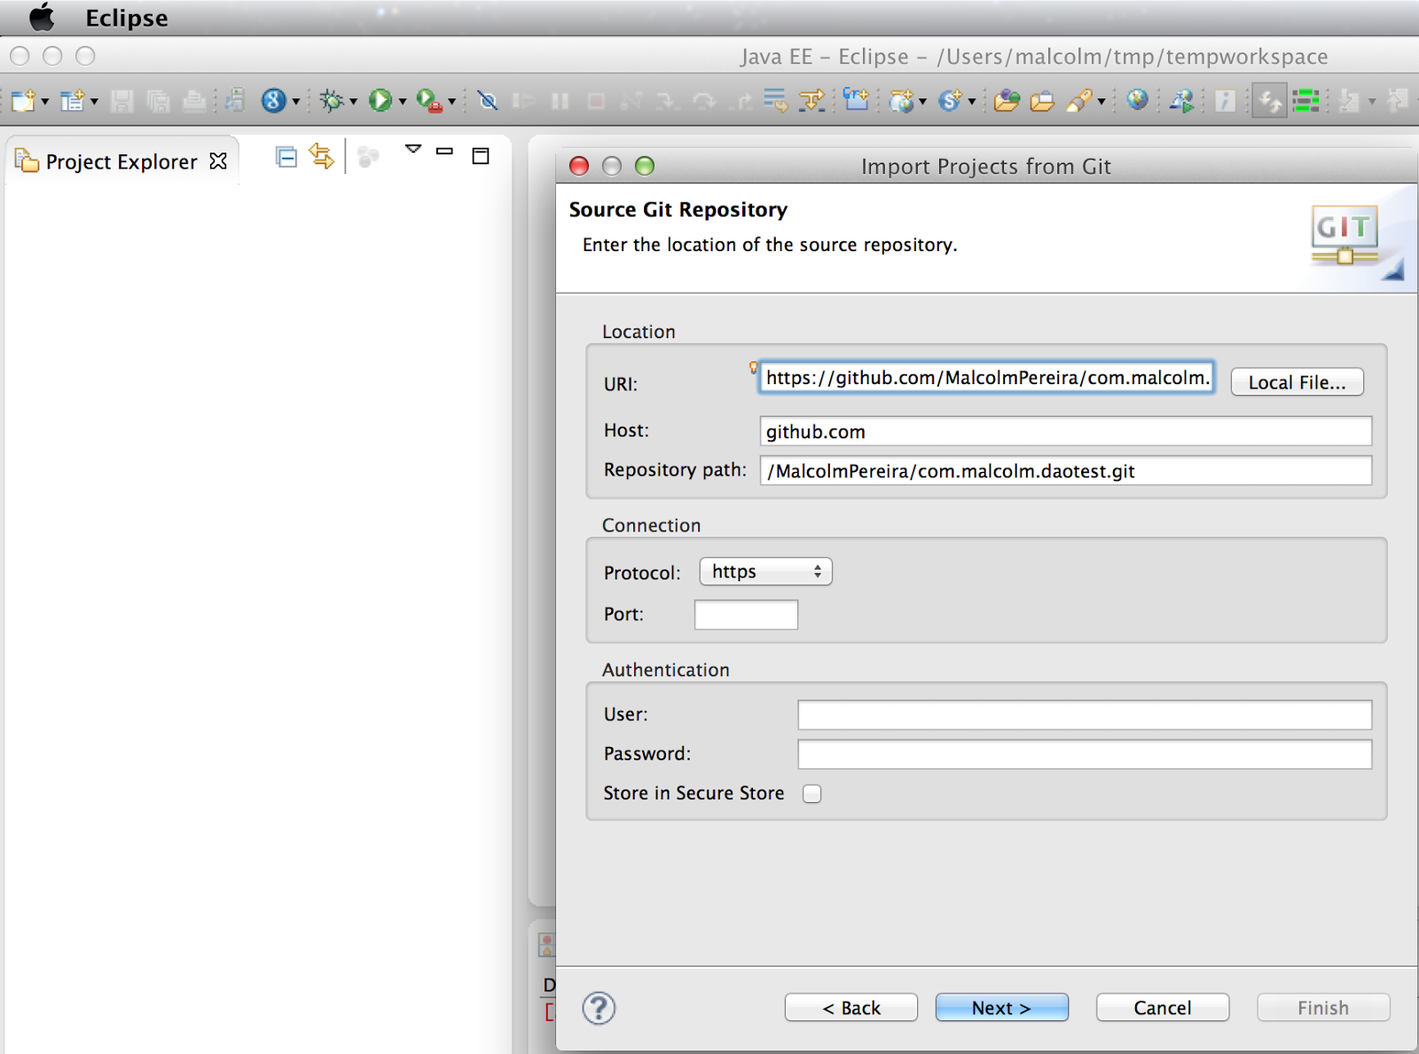Click the User input field
Screen dimensions: 1419x1054
tap(1085, 715)
